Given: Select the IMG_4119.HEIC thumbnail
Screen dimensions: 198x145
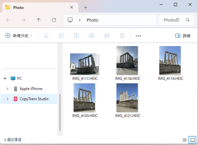Looking at the screenshot, I should pos(170,61).
